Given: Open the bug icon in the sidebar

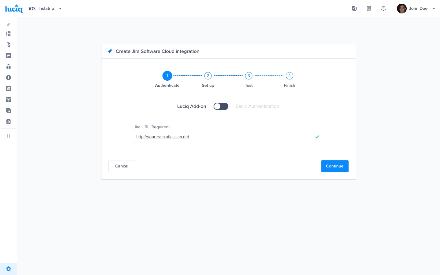Looking at the screenshot, I should pos(9,67).
